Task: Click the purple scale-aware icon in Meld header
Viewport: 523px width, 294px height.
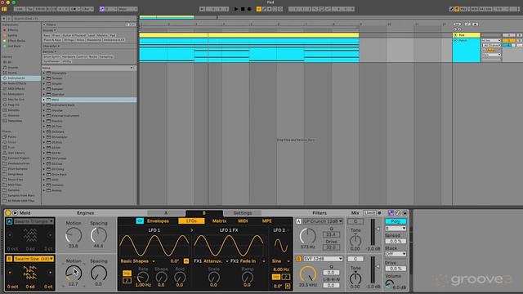Action: 391,212
